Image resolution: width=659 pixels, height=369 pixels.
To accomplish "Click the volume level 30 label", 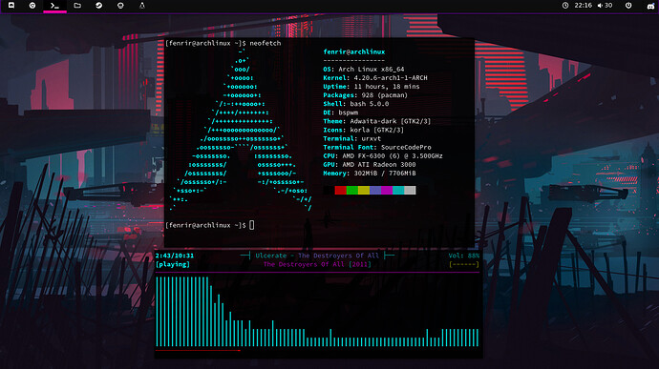I will tap(608, 6).
